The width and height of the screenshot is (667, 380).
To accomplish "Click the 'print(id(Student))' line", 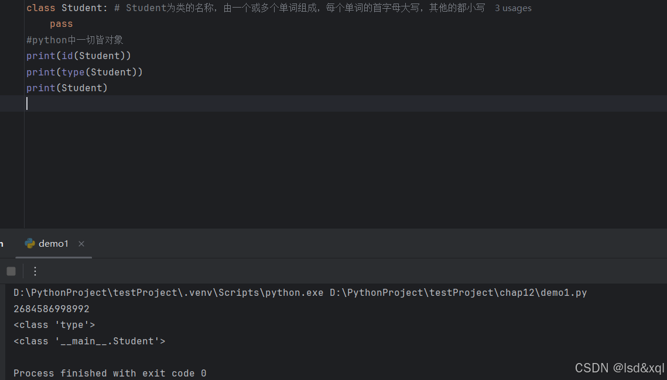I will click(x=78, y=56).
